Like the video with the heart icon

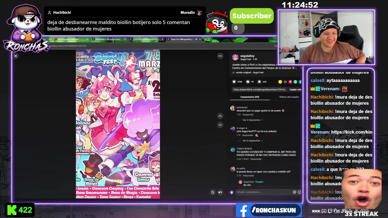[234, 82]
